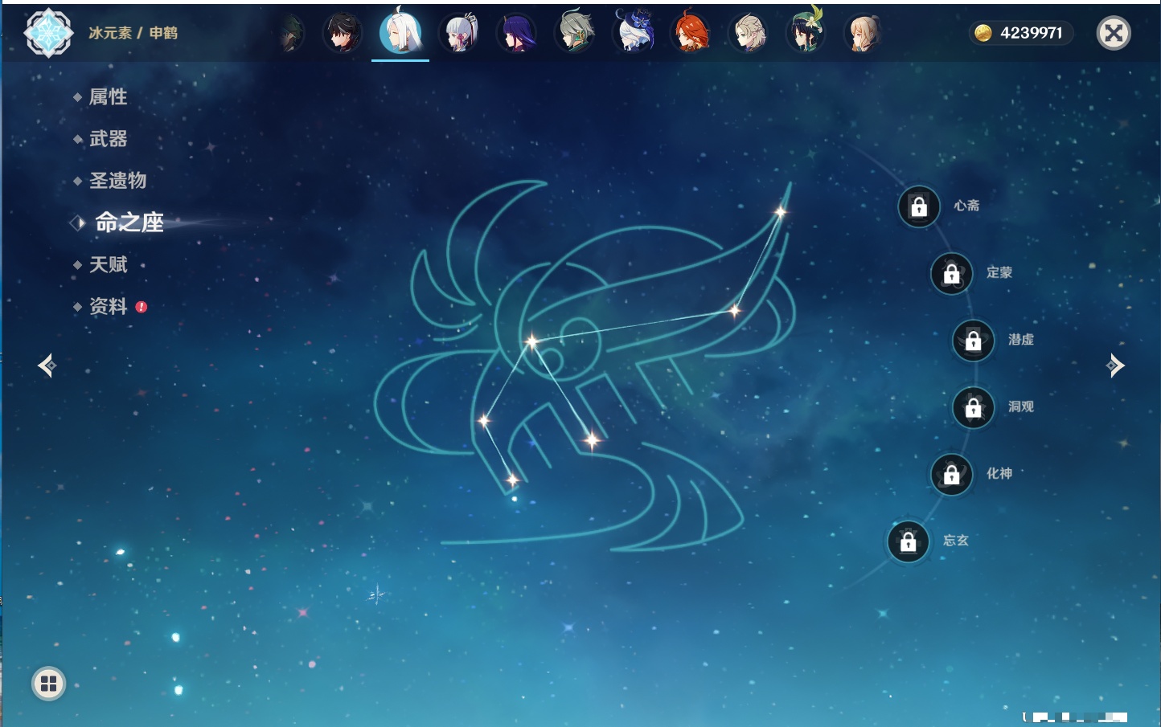The width and height of the screenshot is (1161, 727).
Task: Select the 命之座 constellation page
Action: point(129,223)
